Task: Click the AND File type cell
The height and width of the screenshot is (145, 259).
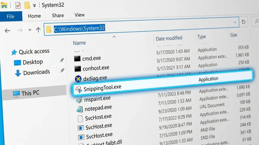Action: [x=208, y=130]
